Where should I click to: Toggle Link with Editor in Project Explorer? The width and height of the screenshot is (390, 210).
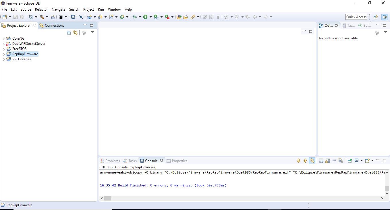[x=75, y=33]
